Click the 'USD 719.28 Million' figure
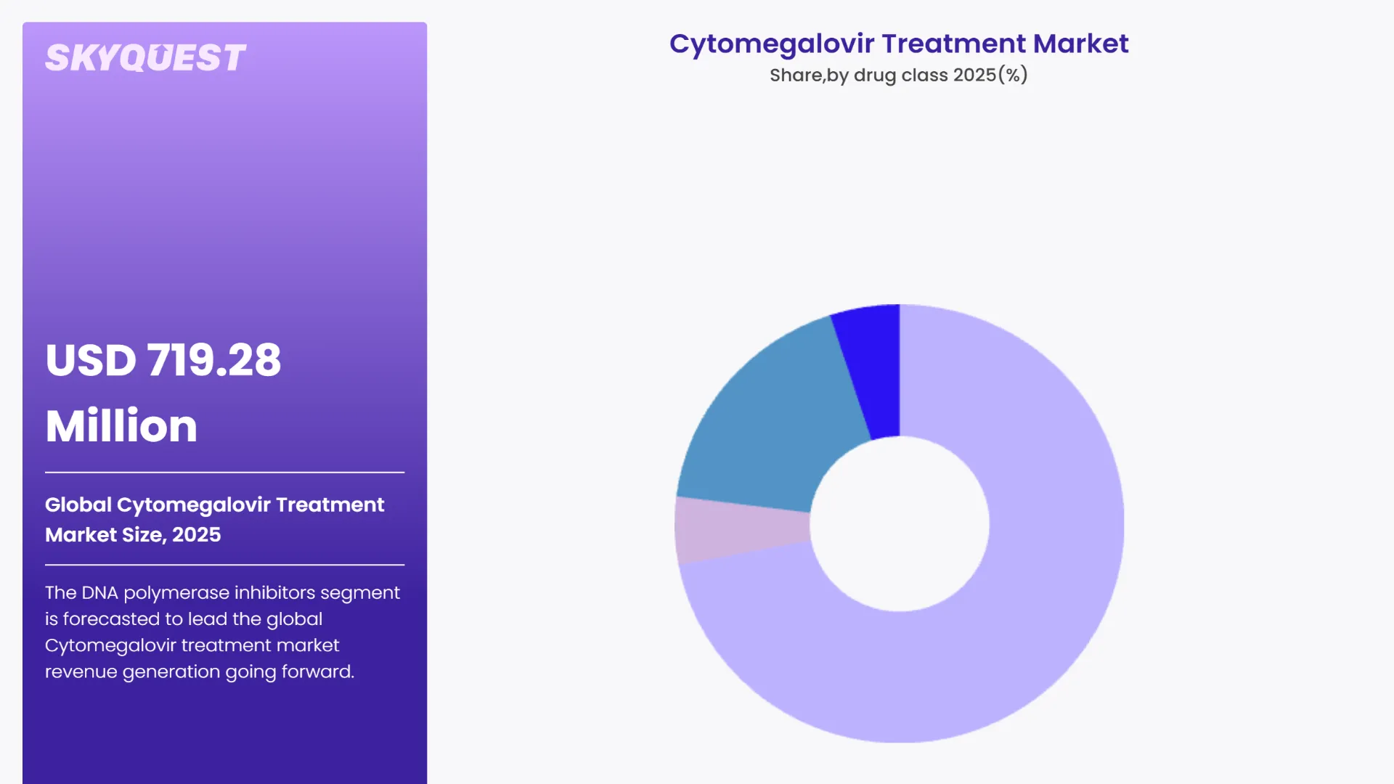The width and height of the screenshot is (1394, 784). [x=163, y=392]
